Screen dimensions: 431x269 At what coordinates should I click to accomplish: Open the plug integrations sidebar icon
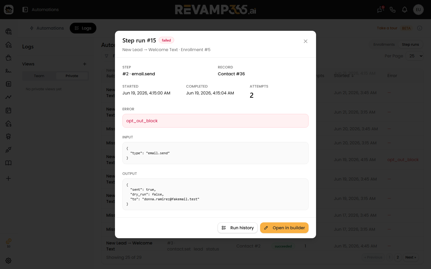[x=8, y=150]
